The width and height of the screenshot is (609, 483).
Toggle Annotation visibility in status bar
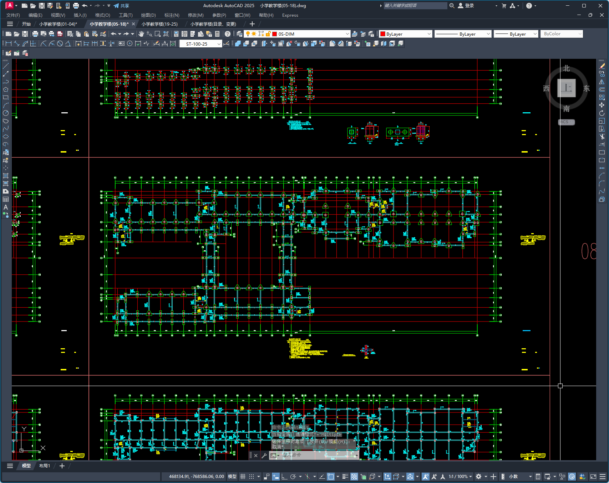point(425,477)
